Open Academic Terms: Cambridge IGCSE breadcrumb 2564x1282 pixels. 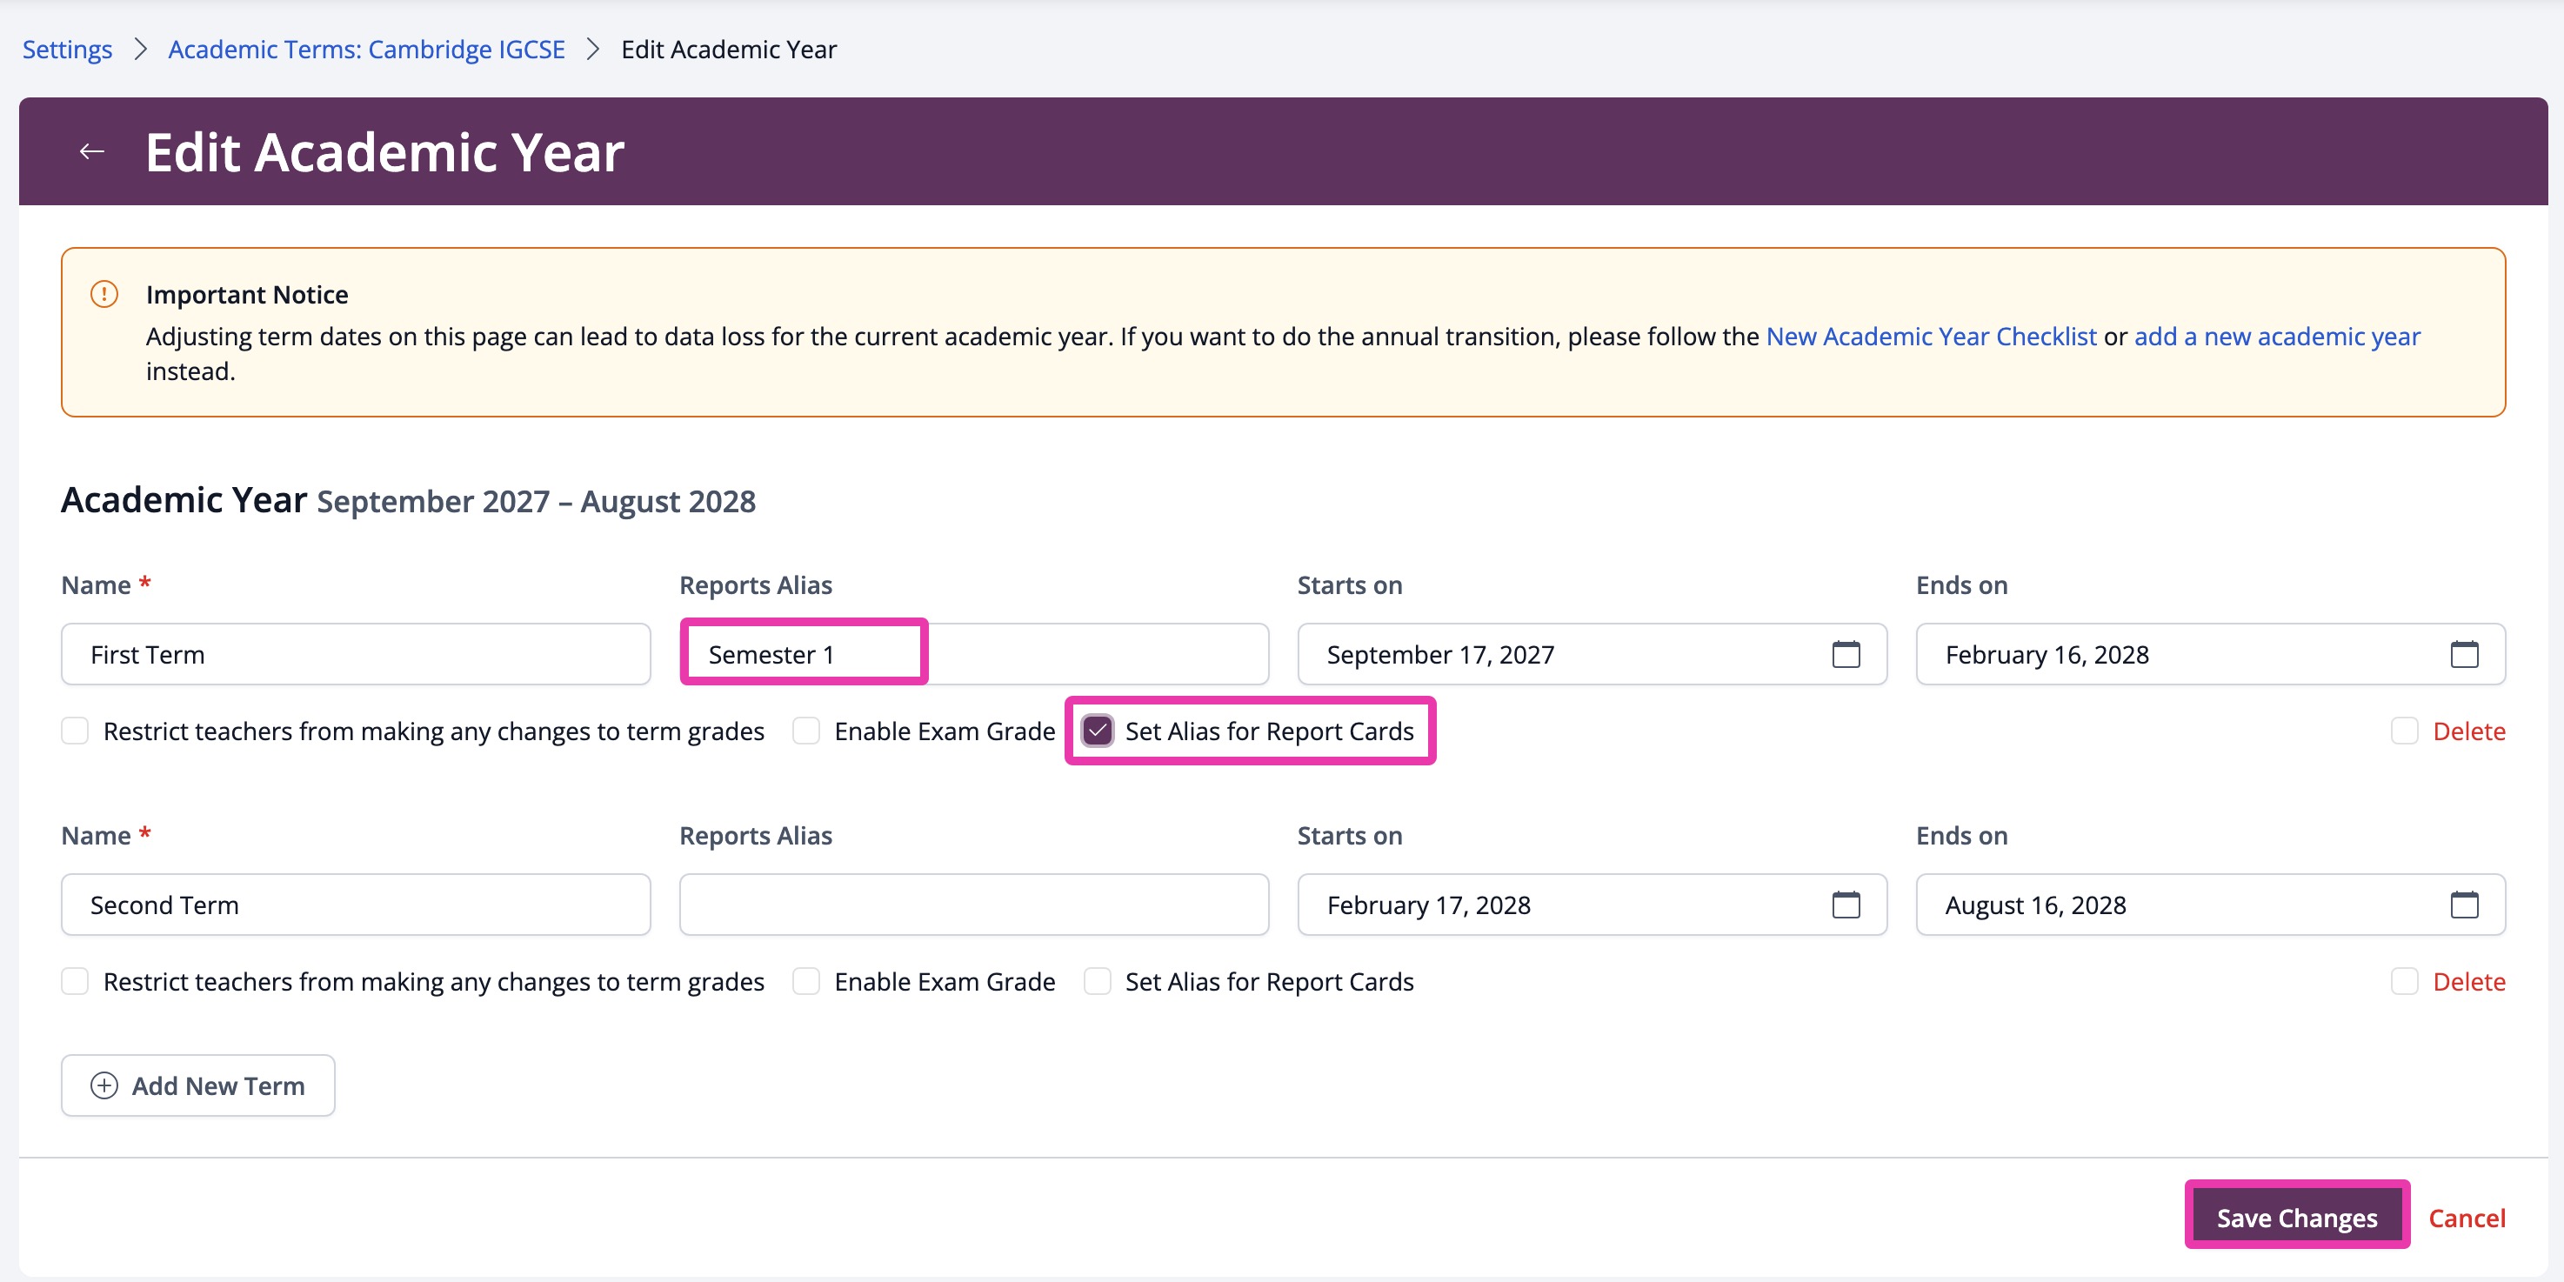pos(365,49)
